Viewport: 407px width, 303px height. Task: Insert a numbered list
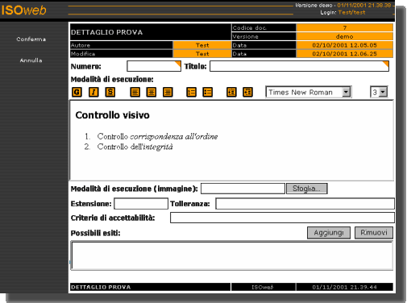pos(191,92)
